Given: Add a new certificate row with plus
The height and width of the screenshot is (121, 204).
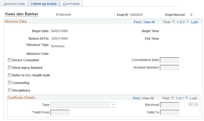Looking at the screenshot, I should click(x=191, y=104).
